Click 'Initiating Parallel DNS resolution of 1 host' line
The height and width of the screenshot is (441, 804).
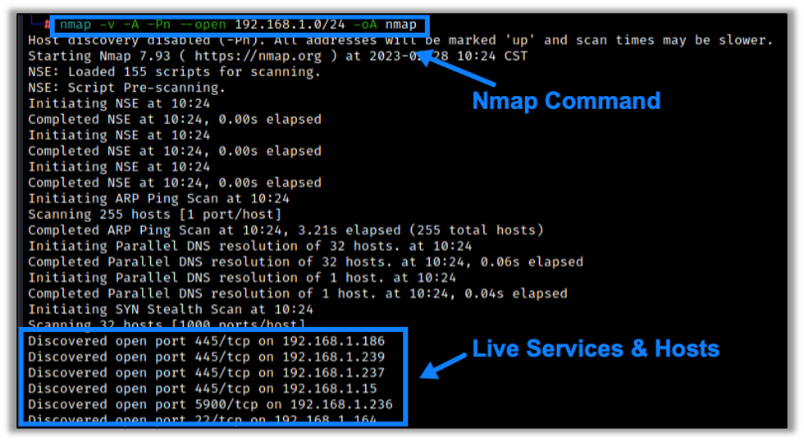point(242,278)
